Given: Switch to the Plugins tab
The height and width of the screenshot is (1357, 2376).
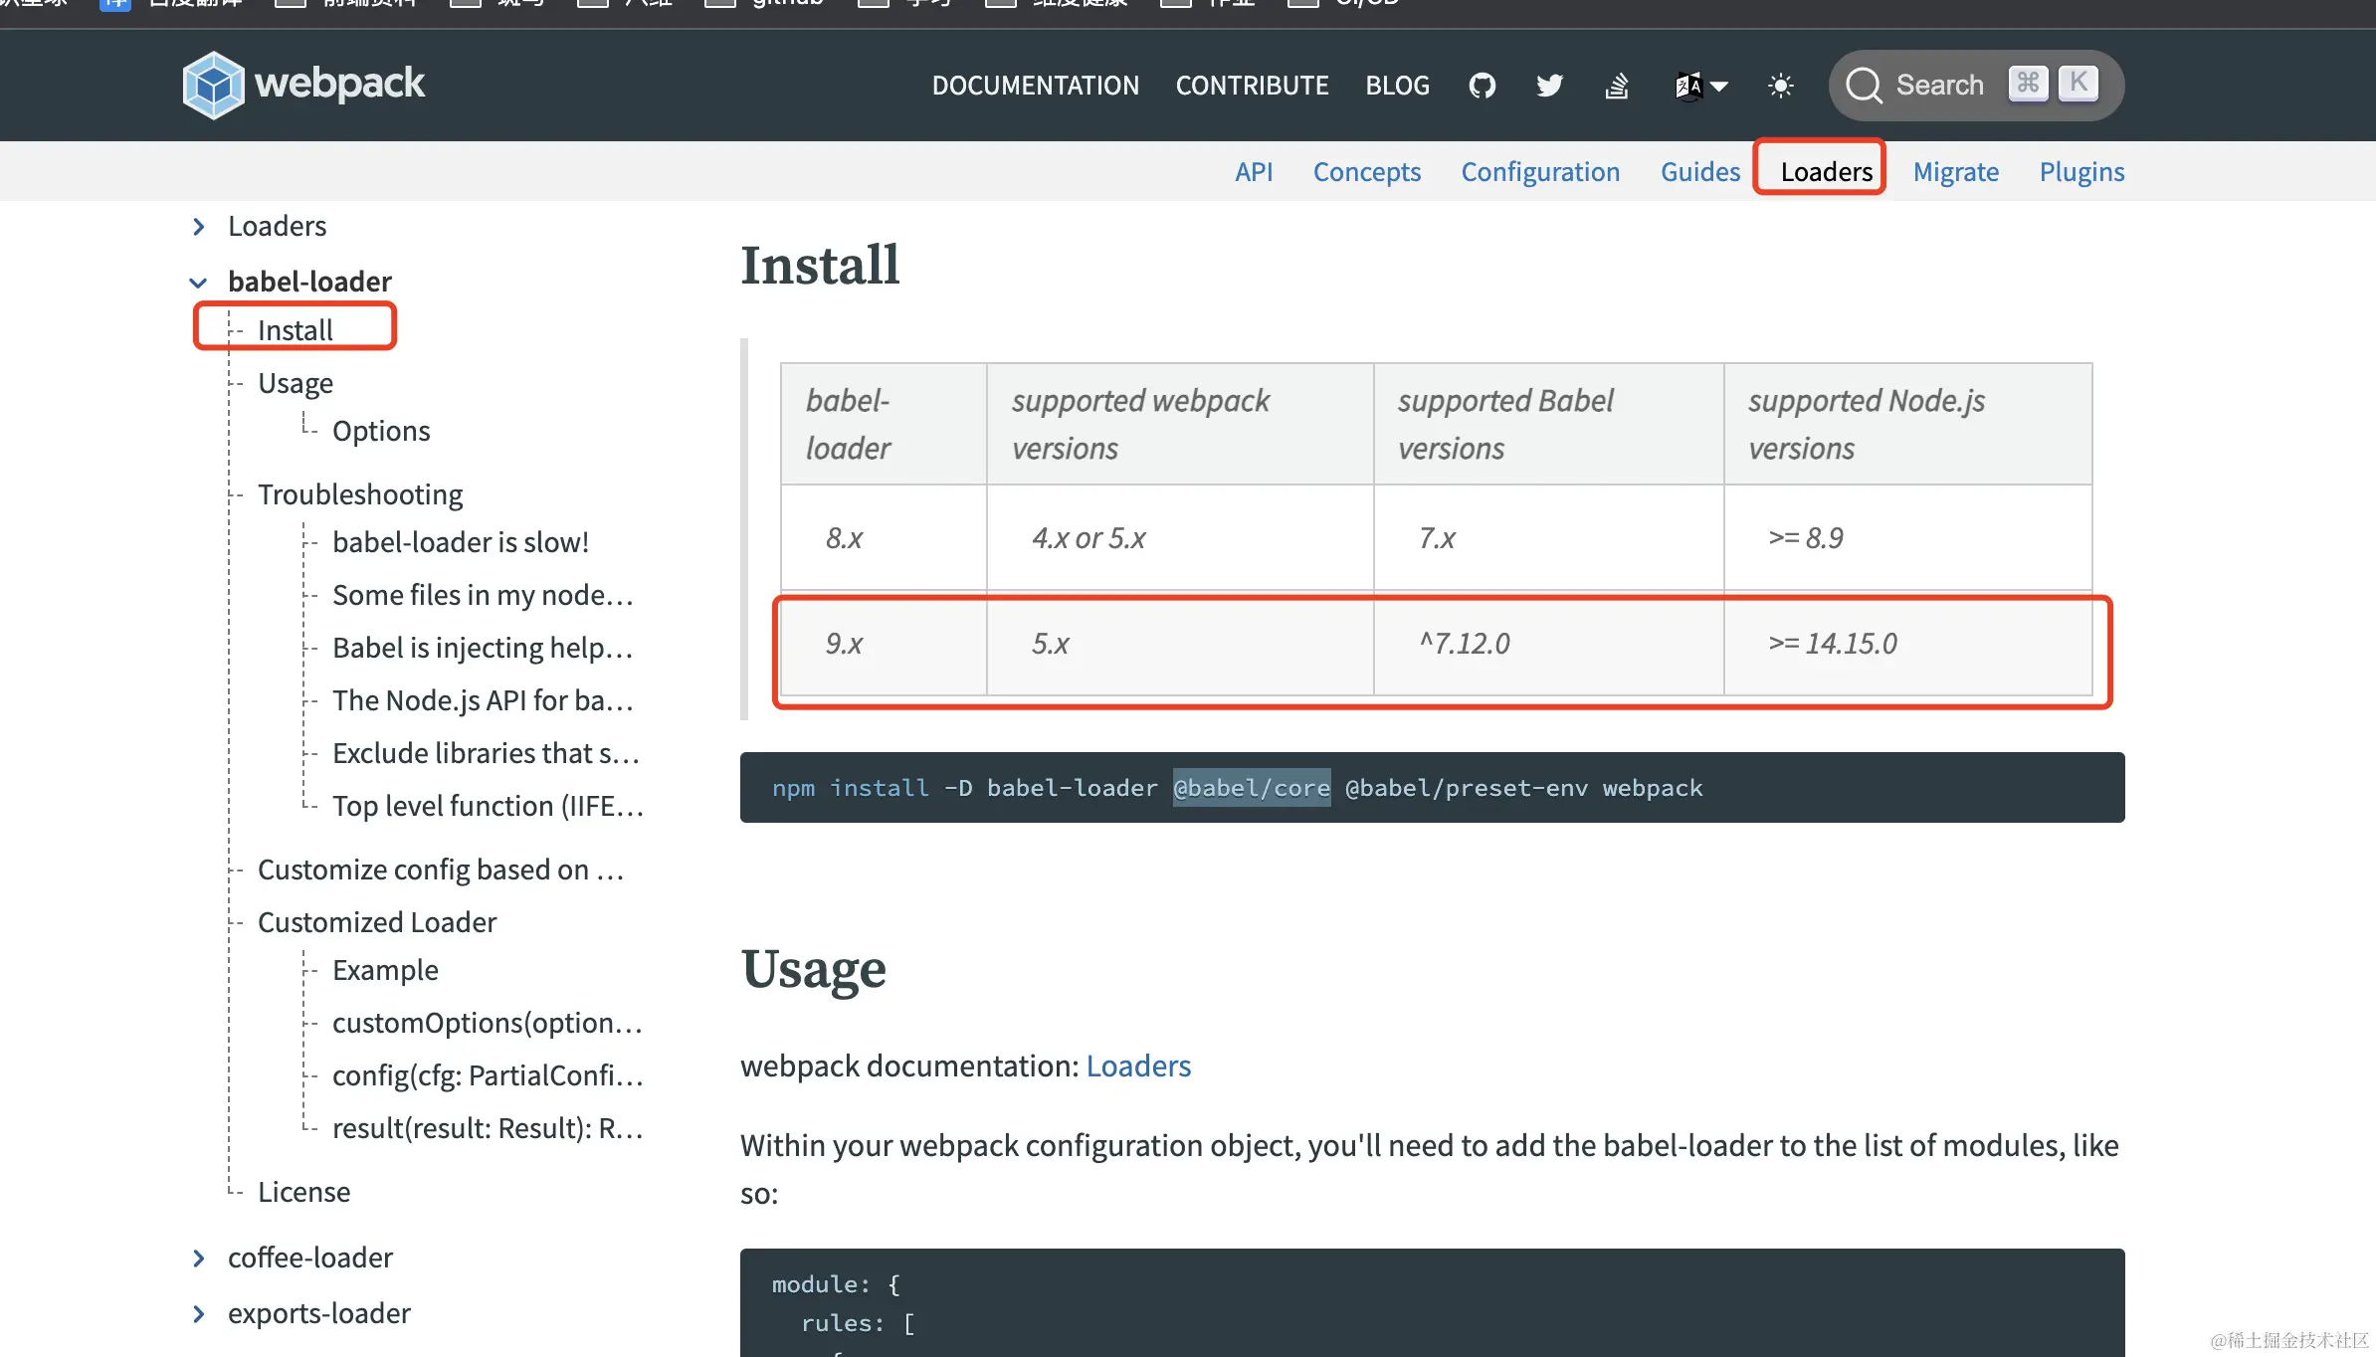Looking at the screenshot, I should (2081, 172).
